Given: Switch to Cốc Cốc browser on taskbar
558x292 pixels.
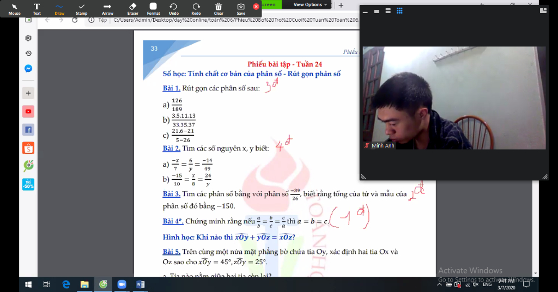Looking at the screenshot, I should (103, 284).
